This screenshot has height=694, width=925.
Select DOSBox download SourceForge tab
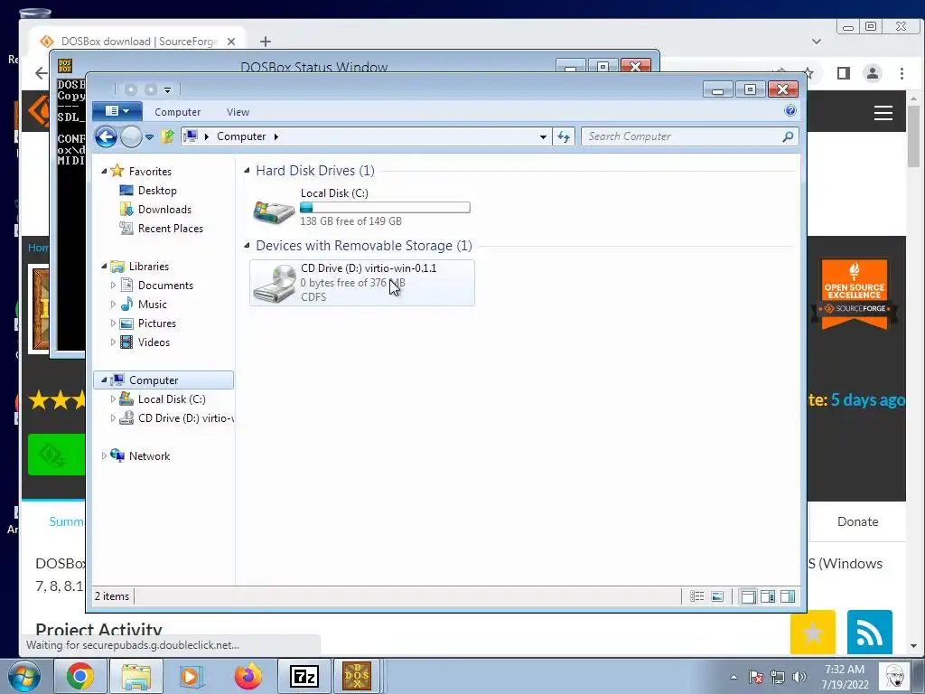pyautogui.click(x=137, y=42)
